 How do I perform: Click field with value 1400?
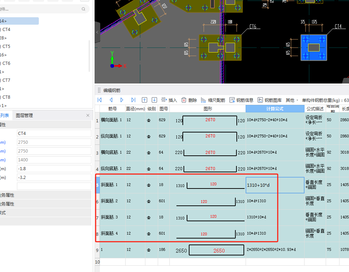coord(54,160)
